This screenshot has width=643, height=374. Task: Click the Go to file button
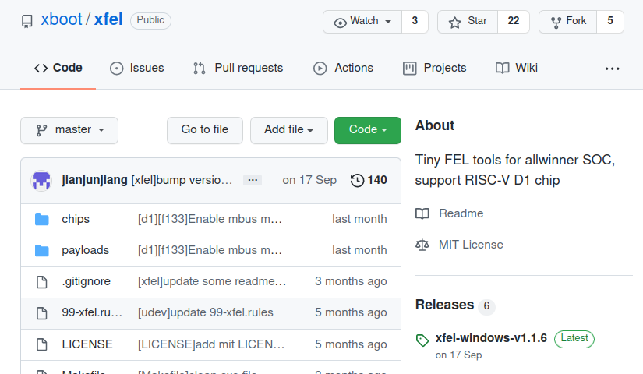[x=205, y=130]
